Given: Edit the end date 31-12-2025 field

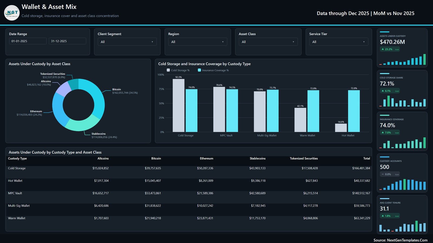Looking at the screenshot, I should (x=67, y=41).
